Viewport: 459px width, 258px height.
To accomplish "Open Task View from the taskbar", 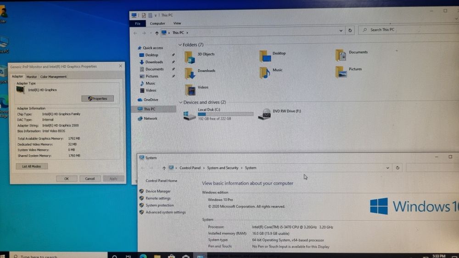I will pos(128,256).
